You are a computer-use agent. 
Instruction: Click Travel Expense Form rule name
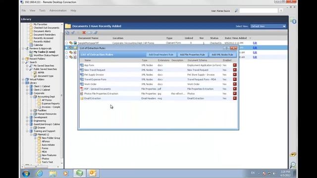coord(95,80)
